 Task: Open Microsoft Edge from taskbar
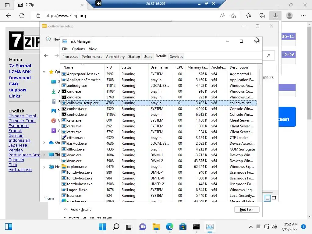tap(169, 227)
